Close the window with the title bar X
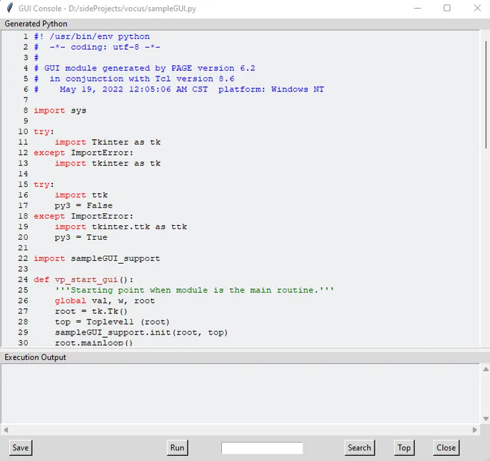The image size is (490, 461). pos(477,9)
